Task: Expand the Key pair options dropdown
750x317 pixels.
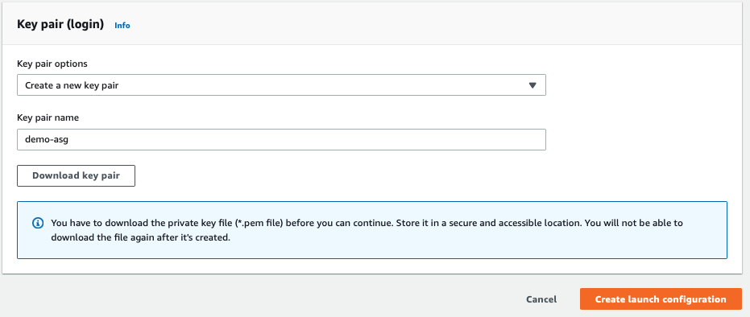Action: 281,85
